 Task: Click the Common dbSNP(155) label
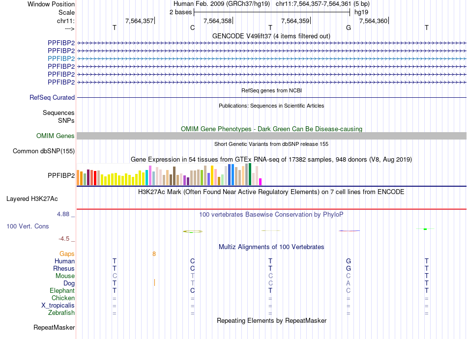coord(43,151)
